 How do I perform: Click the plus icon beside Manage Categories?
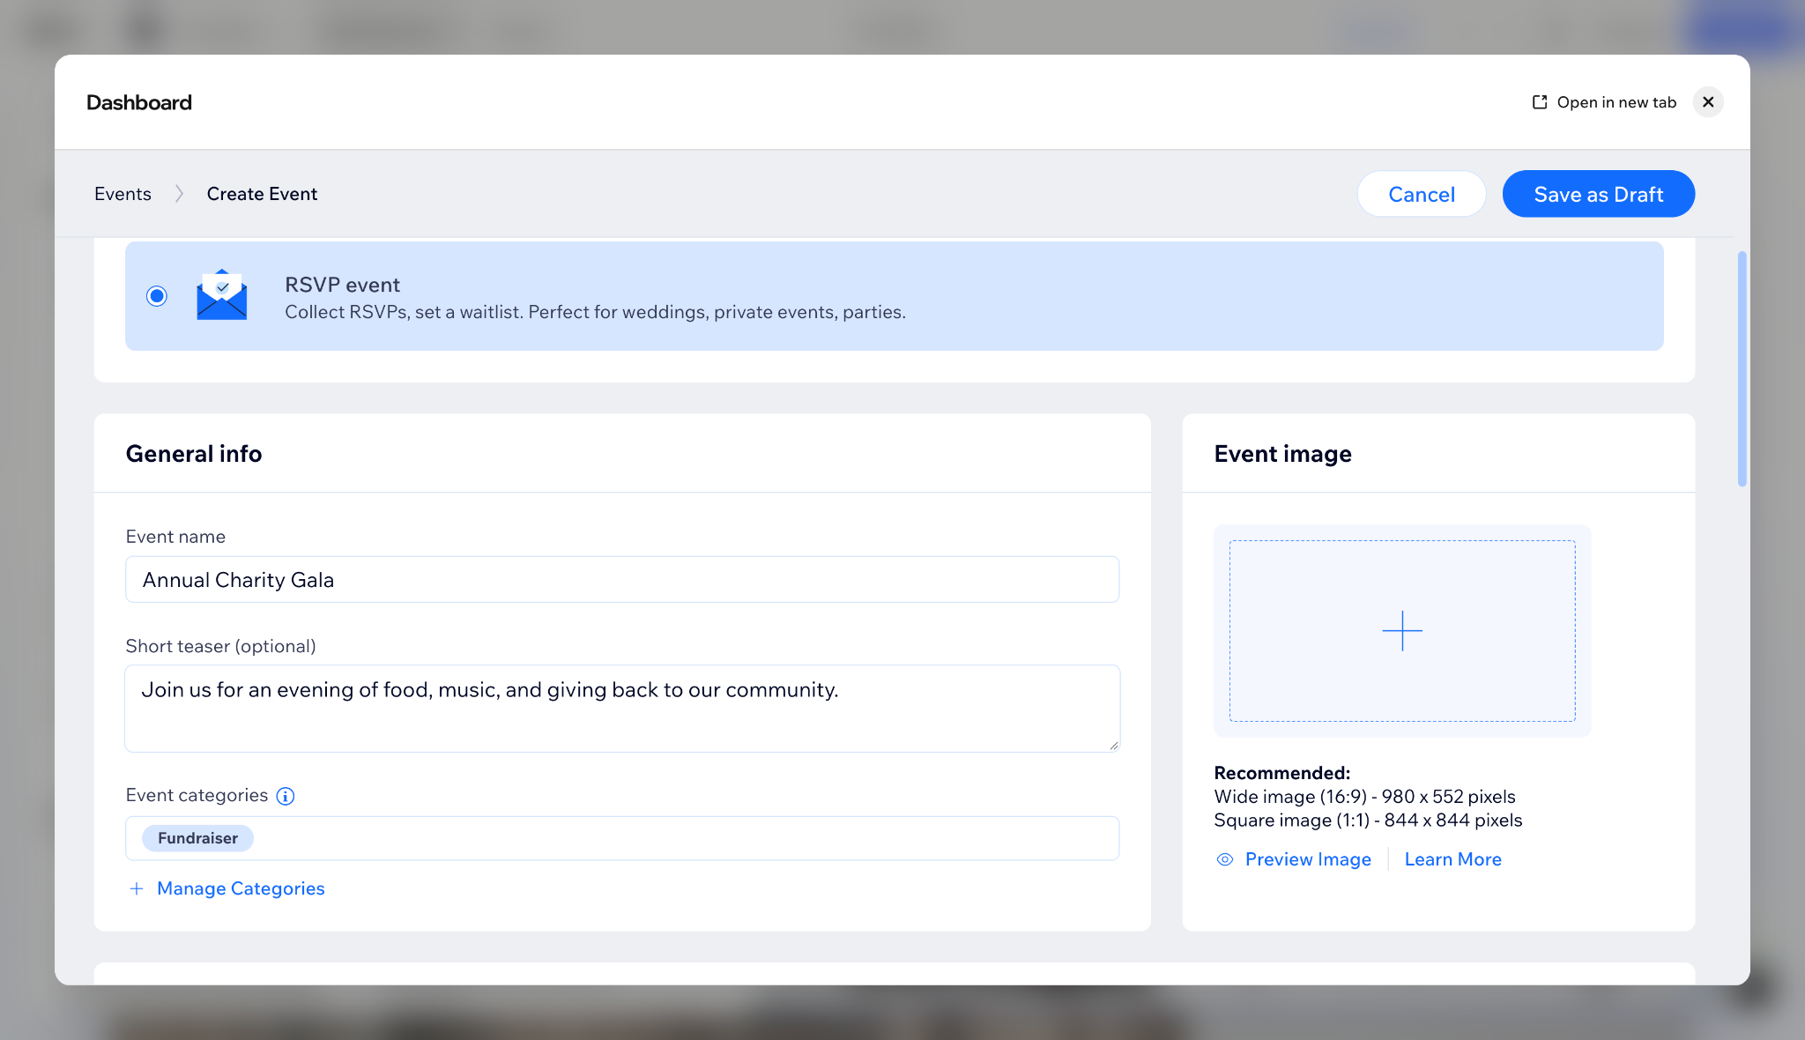(137, 888)
